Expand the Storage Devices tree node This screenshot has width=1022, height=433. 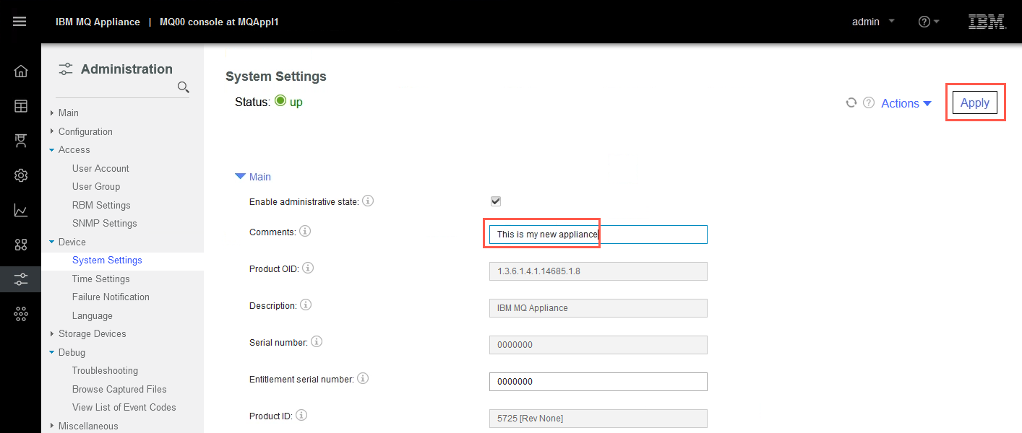[x=52, y=334]
